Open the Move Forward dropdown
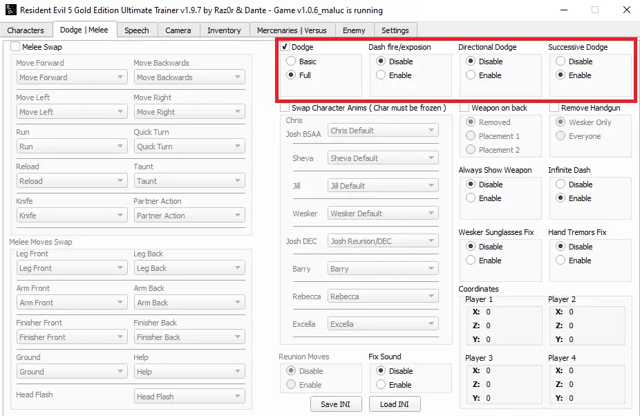Viewport: 640px width, 416px height. point(72,77)
